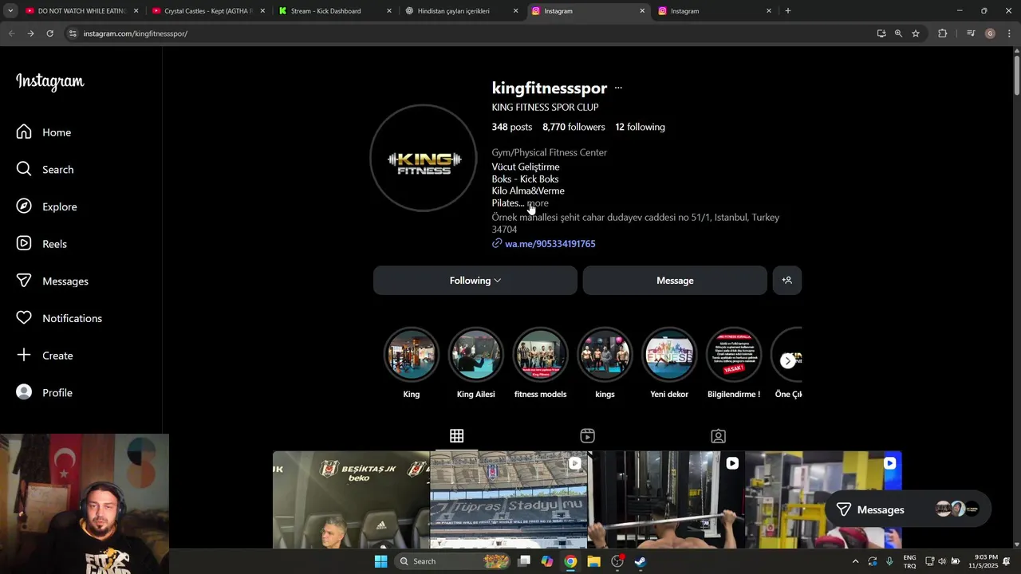Switch to DO NOT WATCH WHILE EATING tab
Image resolution: width=1021 pixels, height=574 pixels.
coord(82,11)
